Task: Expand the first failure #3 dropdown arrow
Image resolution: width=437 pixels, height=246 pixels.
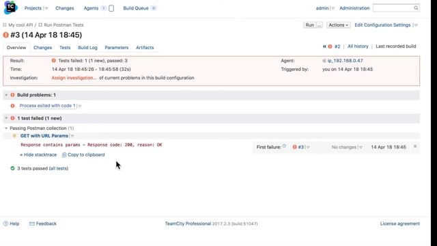Action: pyautogui.click(x=308, y=148)
